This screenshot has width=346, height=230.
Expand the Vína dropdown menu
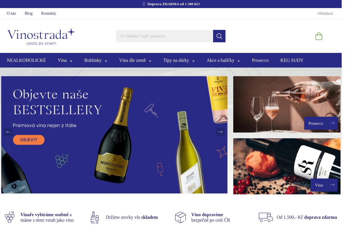[x=65, y=60]
